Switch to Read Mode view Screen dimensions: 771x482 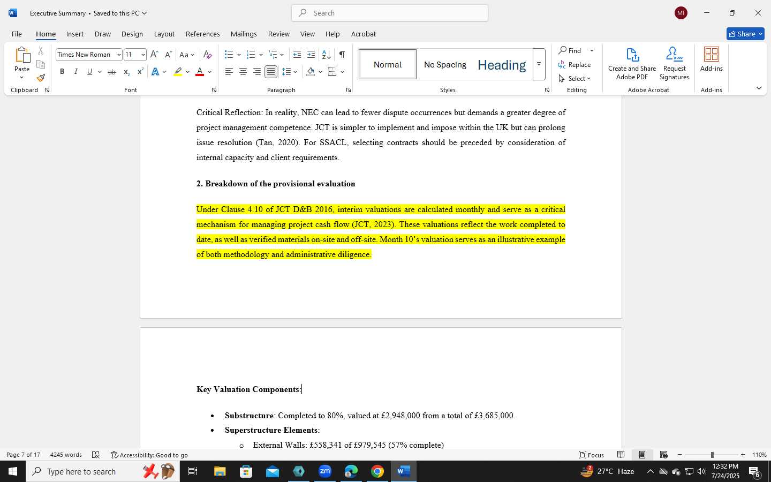tap(621, 455)
